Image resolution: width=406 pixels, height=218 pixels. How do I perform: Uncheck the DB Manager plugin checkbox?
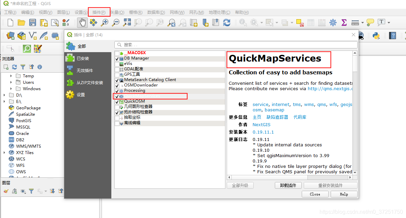(117, 59)
